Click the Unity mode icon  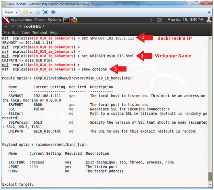53,12
